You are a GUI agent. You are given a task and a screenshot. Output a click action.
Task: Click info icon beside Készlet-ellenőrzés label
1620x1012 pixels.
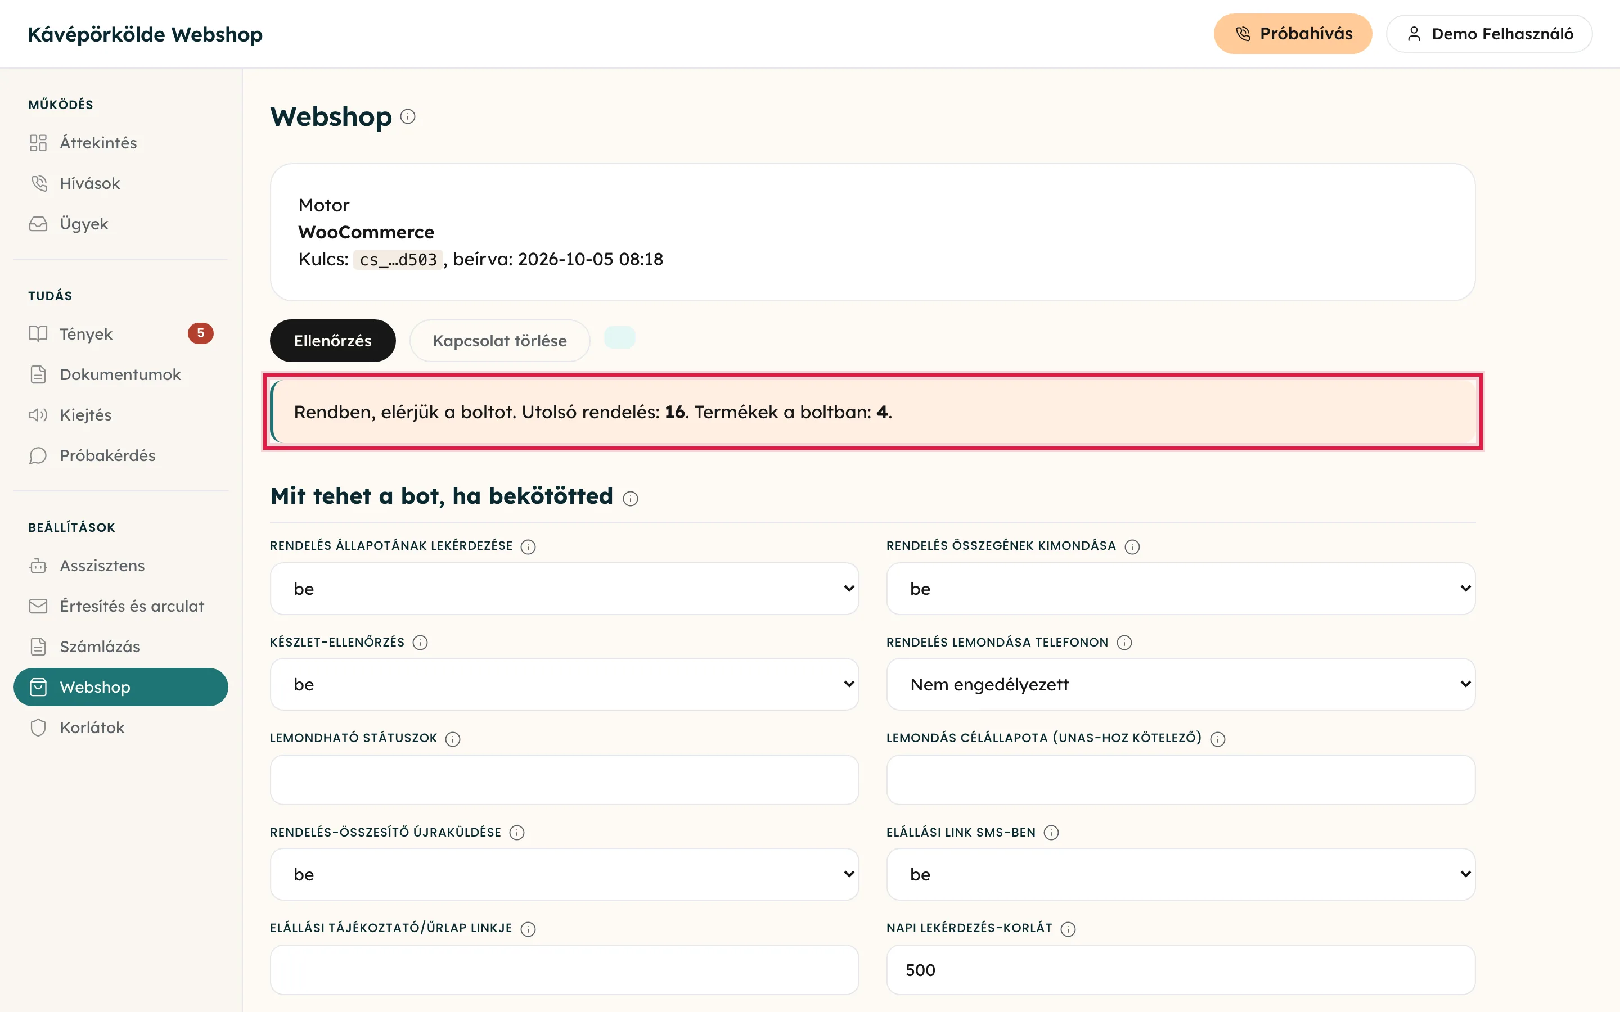click(x=420, y=643)
